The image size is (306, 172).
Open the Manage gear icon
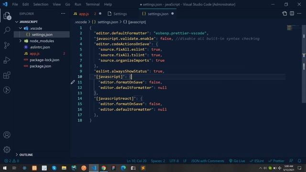click(x=7, y=150)
